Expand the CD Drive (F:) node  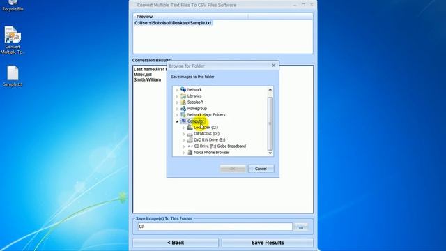click(x=183, y=146)
